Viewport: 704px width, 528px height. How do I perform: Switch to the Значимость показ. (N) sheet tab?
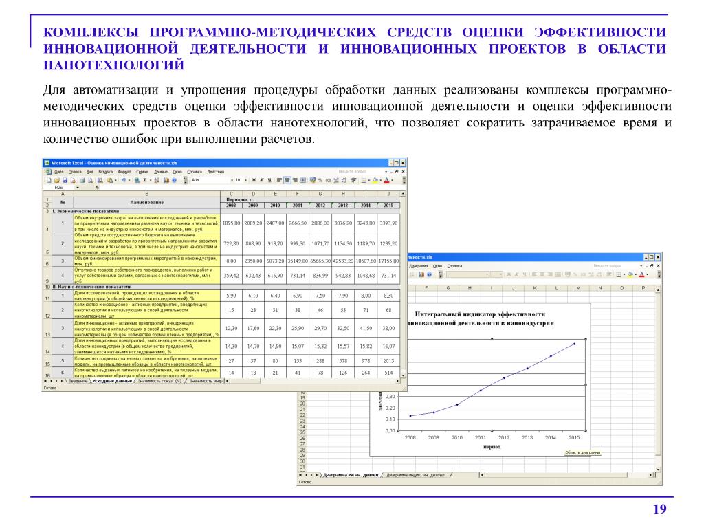pyautogui.click(x=159, y=381)
